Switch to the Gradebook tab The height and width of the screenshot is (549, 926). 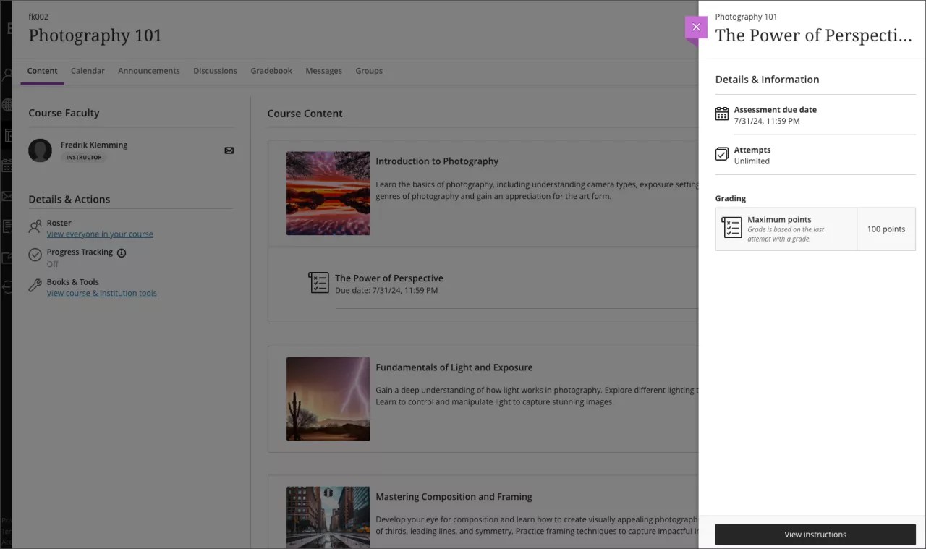coord(271,70)
